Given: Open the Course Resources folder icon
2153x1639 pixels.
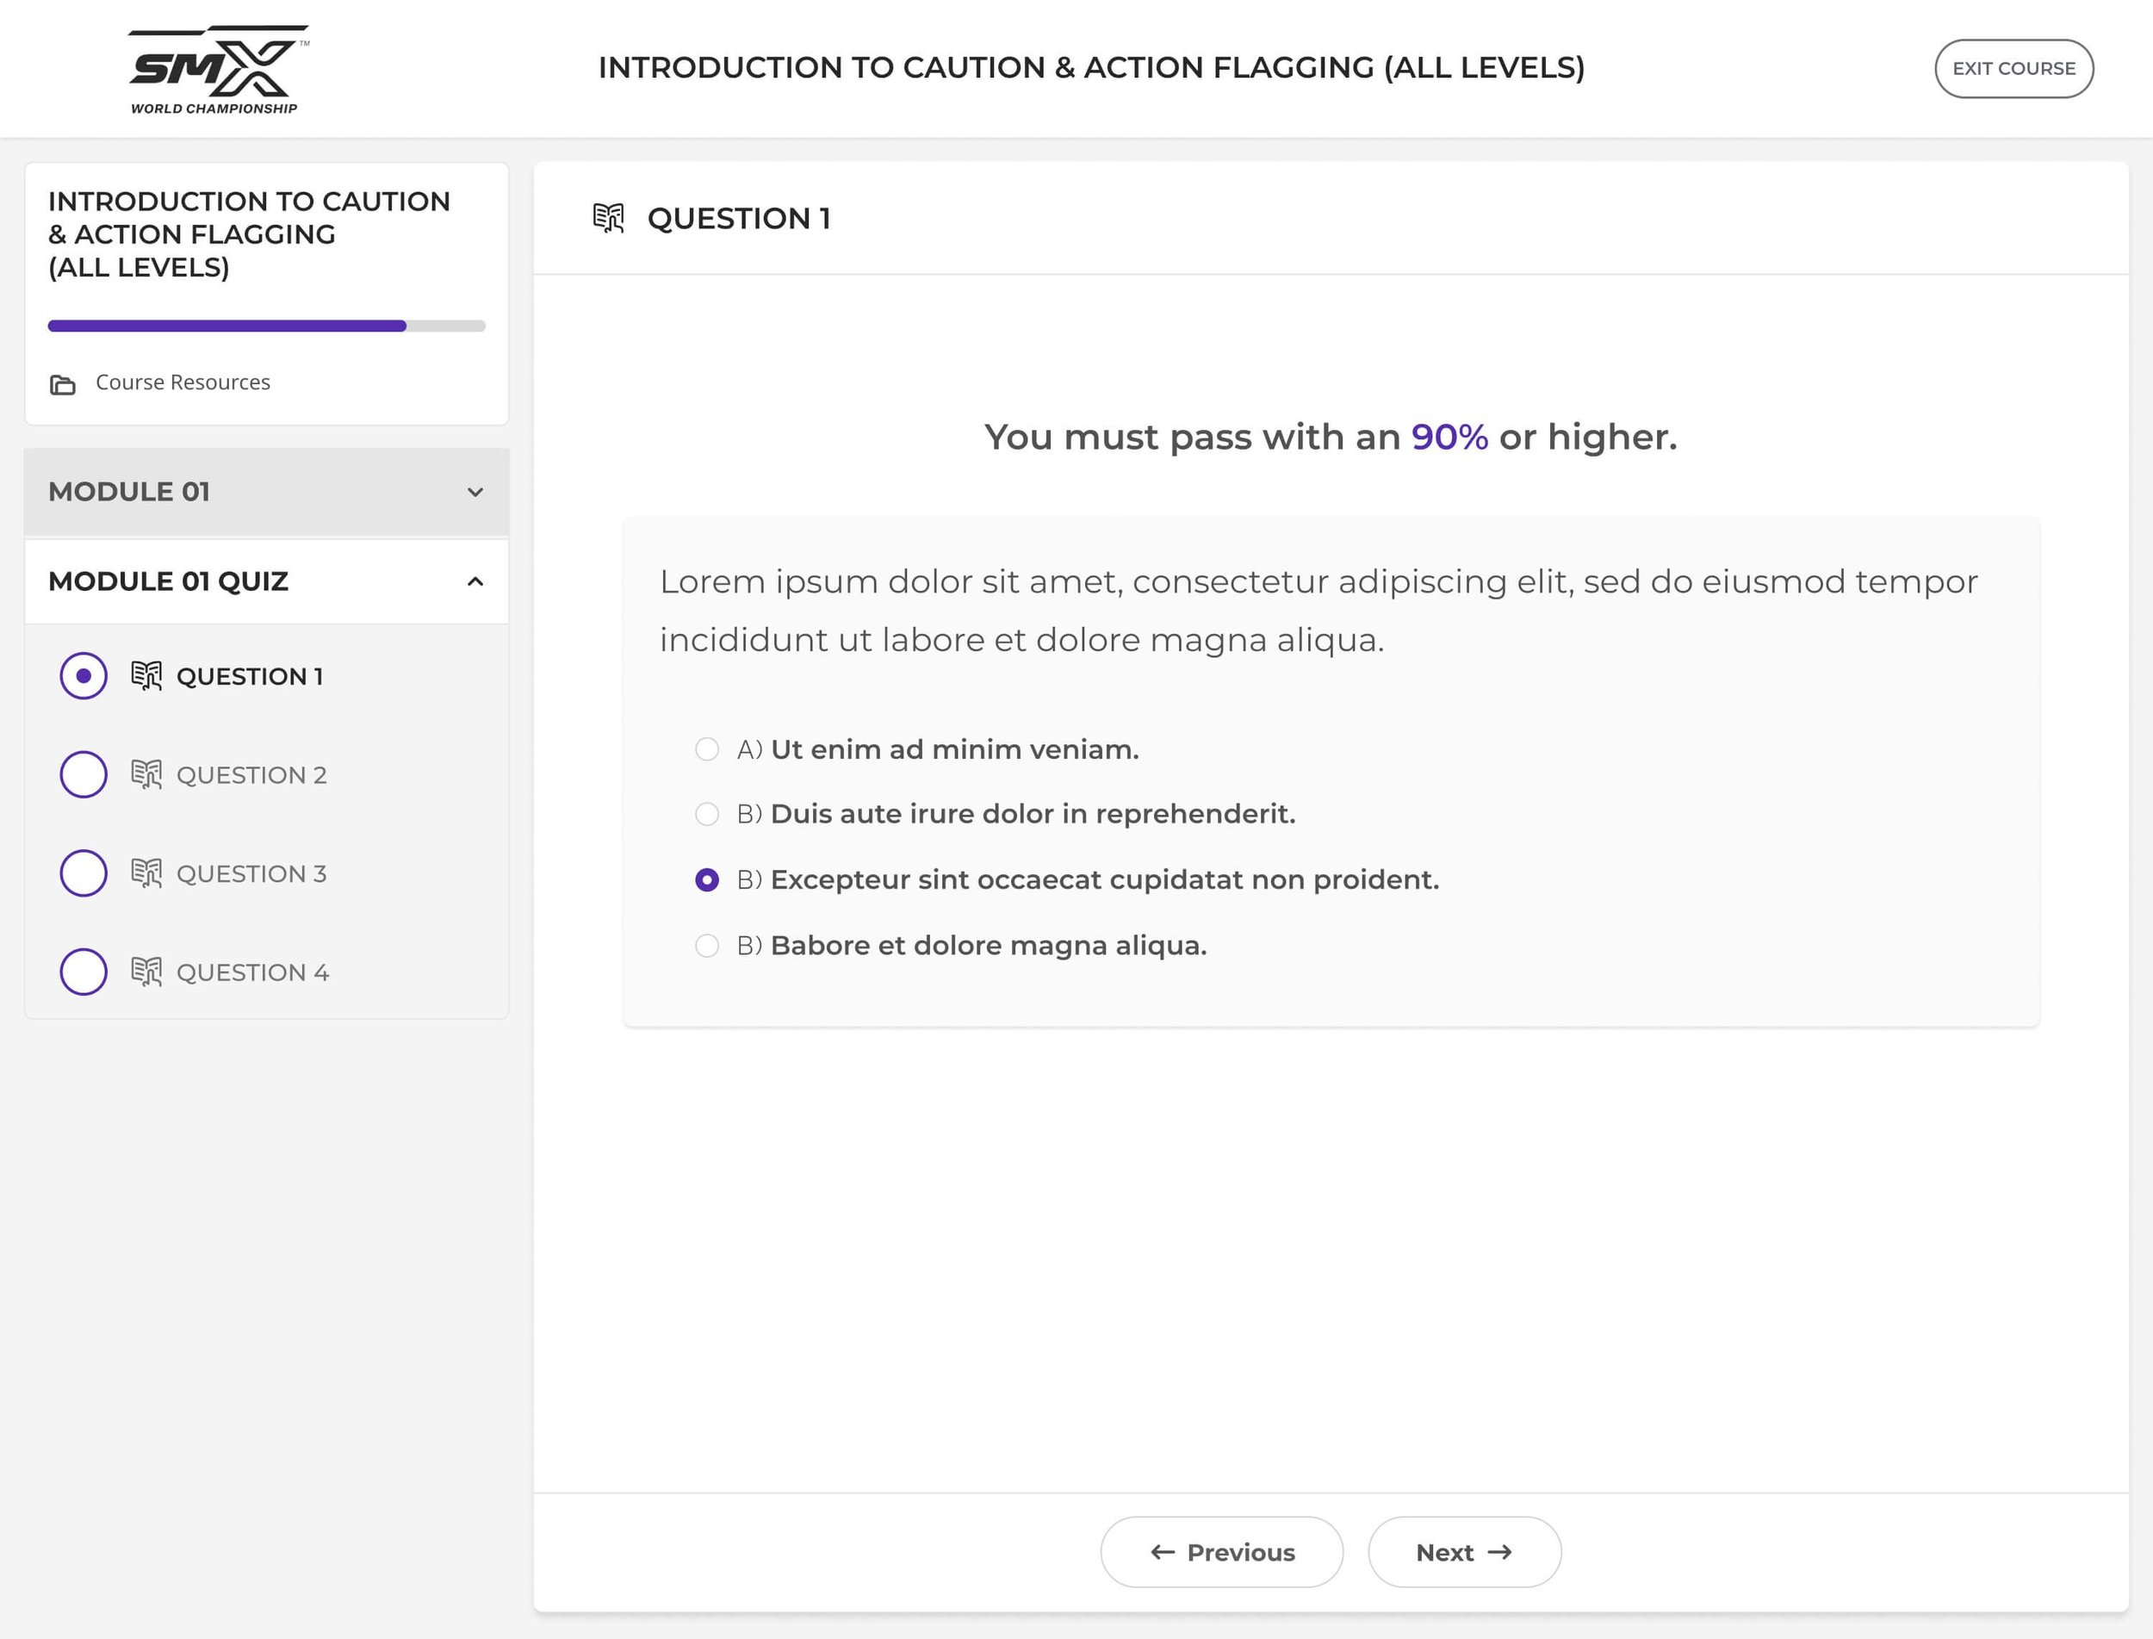Looking at the screenshot, I should [62, 384].
